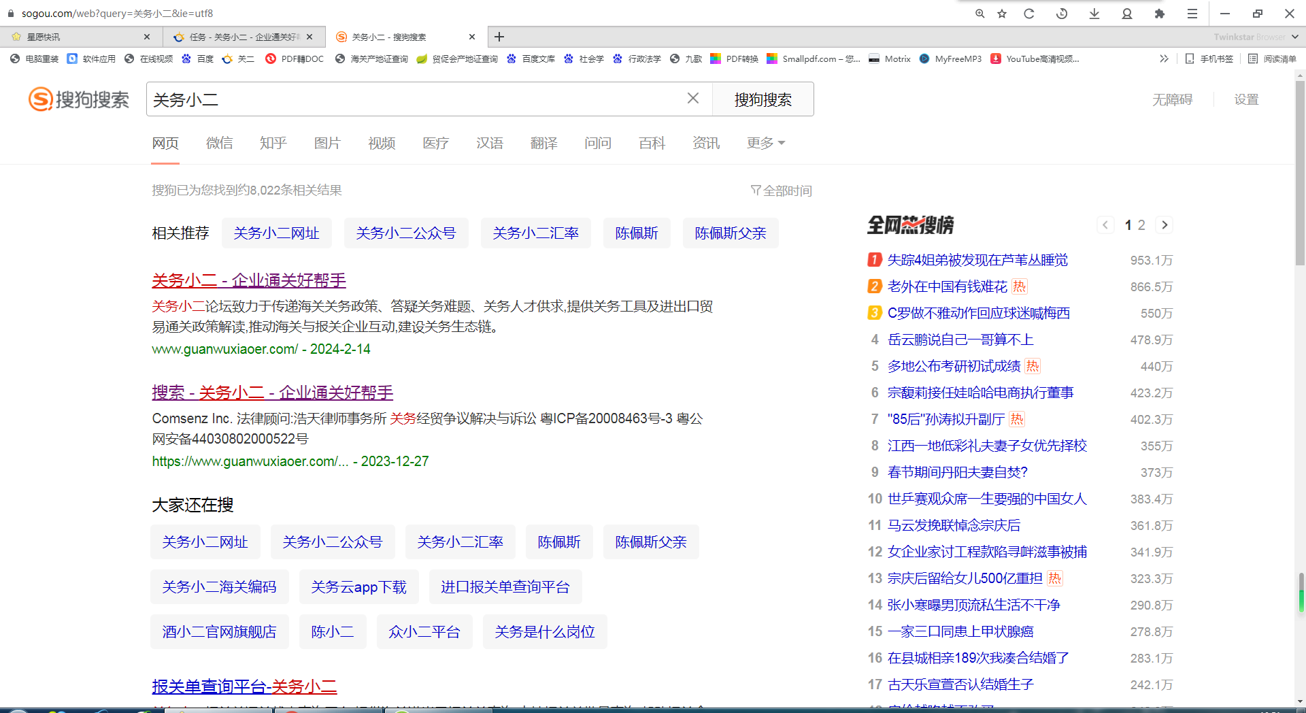Open the browser hamburger menu
1306x713 pixels.
pos(1192,14)
